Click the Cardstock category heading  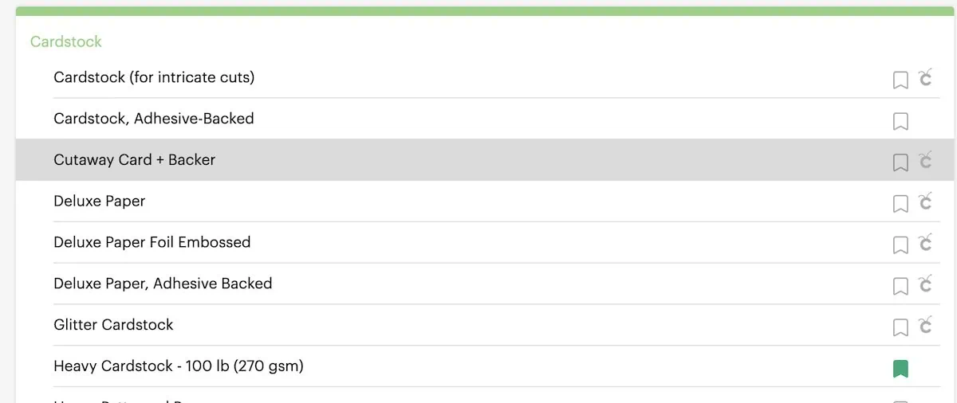[66, 41]
